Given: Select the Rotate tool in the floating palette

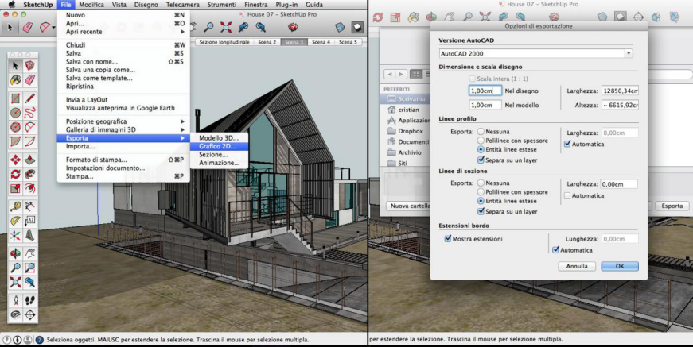Looking at the screenshot, I should (x=15, y=174).
